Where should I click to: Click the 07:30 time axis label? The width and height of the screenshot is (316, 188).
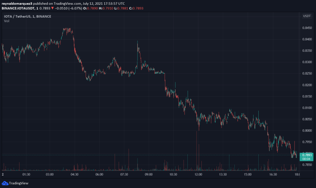point(124,174)
